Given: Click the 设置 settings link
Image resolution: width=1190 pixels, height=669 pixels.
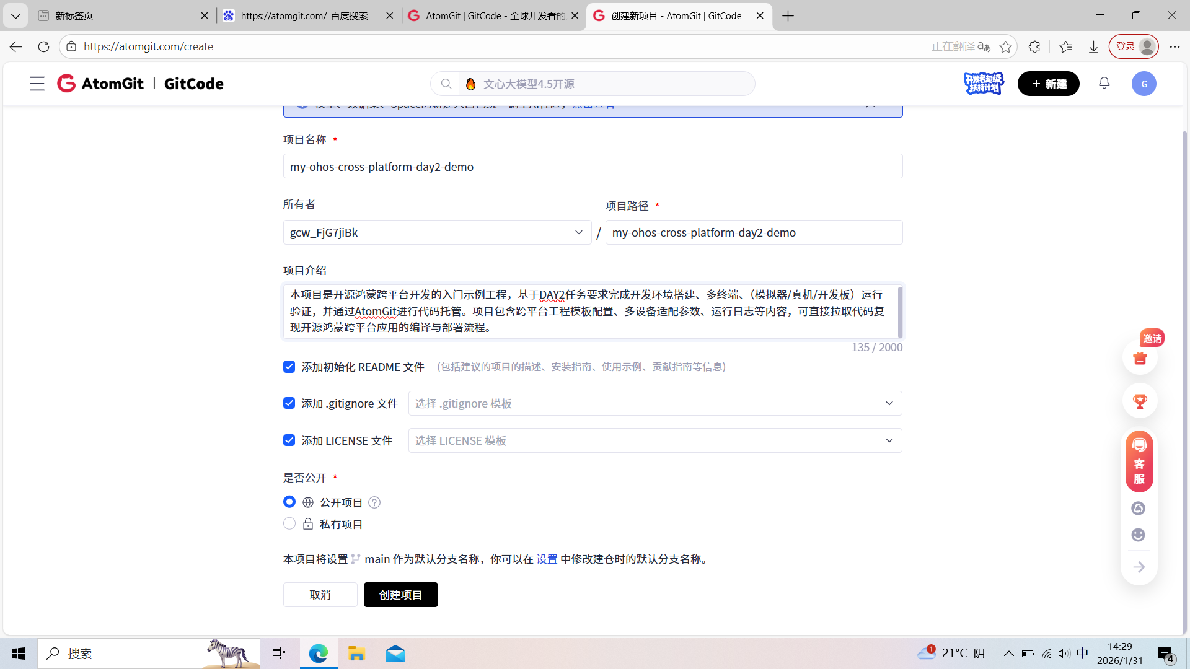Looking at the screenshot, I should click(547, 559).
